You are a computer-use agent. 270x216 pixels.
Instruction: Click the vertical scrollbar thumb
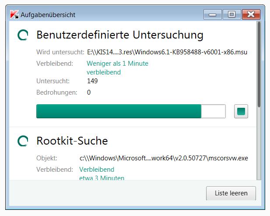point(259,64)
